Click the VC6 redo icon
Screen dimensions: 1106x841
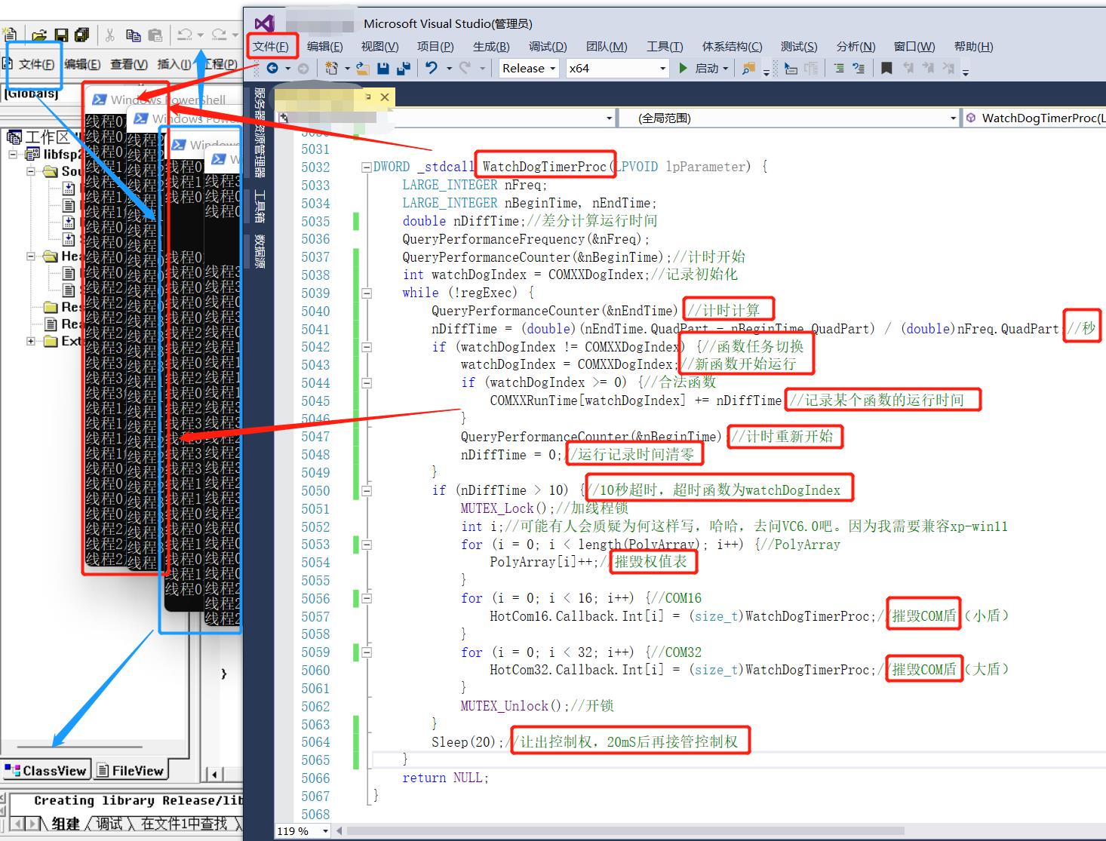pos(219,35)
